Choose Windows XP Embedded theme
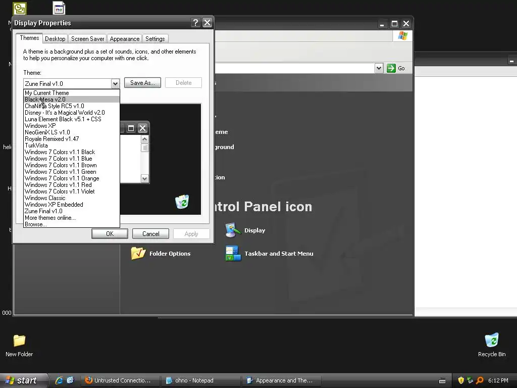The image size is (517, 388). coord(72,205)
